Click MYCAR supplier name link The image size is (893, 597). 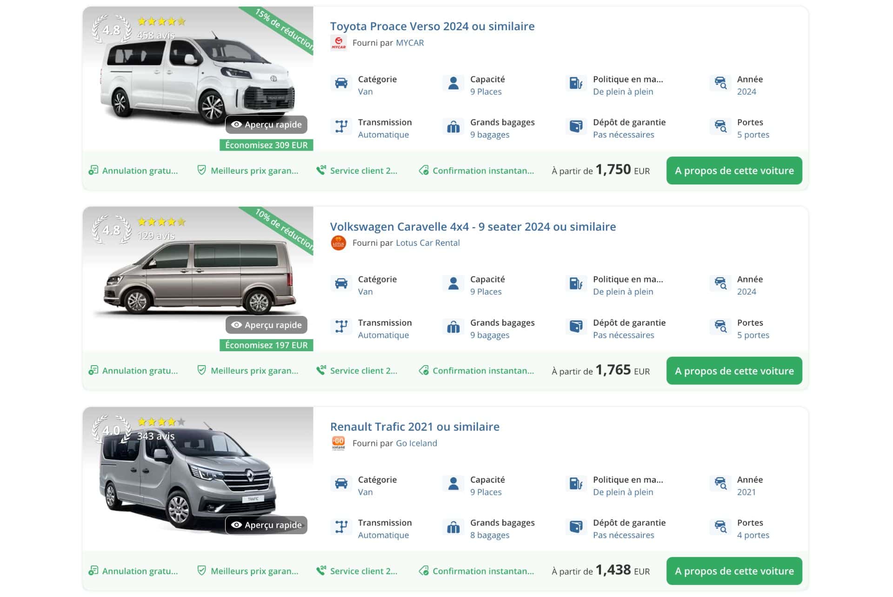pos(410,43)
